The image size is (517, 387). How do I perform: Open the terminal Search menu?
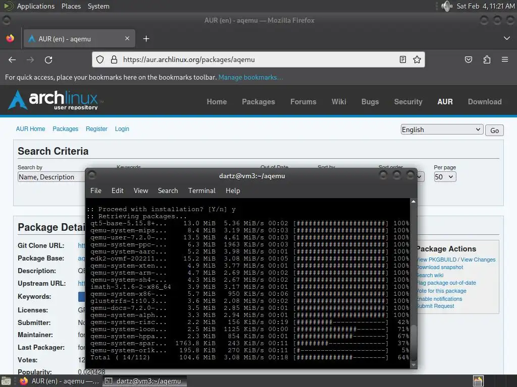[x=168, y=190]
